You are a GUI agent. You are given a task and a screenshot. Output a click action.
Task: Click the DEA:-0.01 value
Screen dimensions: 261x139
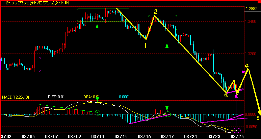click(x=92, y=97)
